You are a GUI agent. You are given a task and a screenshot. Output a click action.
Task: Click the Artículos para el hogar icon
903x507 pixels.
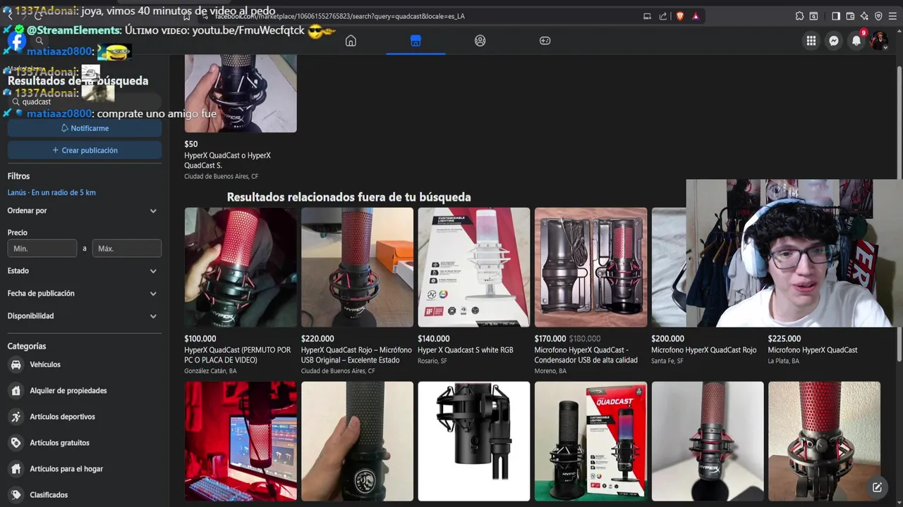coord(16,469)
